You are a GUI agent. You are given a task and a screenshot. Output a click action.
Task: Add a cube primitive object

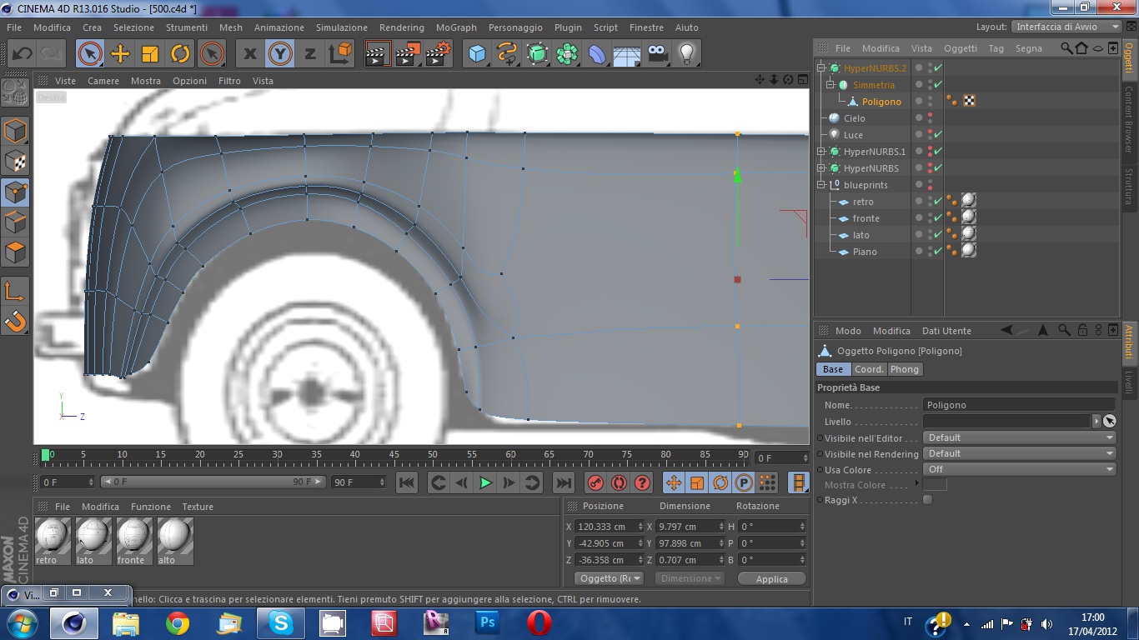[477, 54]
